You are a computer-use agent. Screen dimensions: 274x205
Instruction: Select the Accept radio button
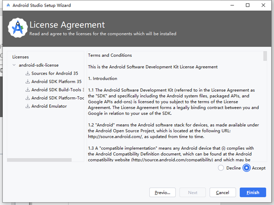tap(246, 168)
